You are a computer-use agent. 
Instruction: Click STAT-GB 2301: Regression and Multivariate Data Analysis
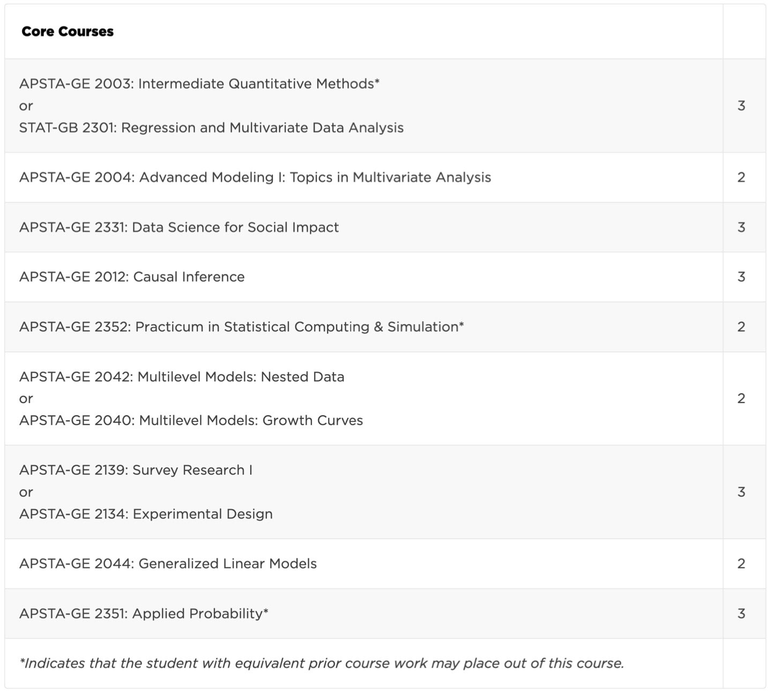click(x=211, y=128)
